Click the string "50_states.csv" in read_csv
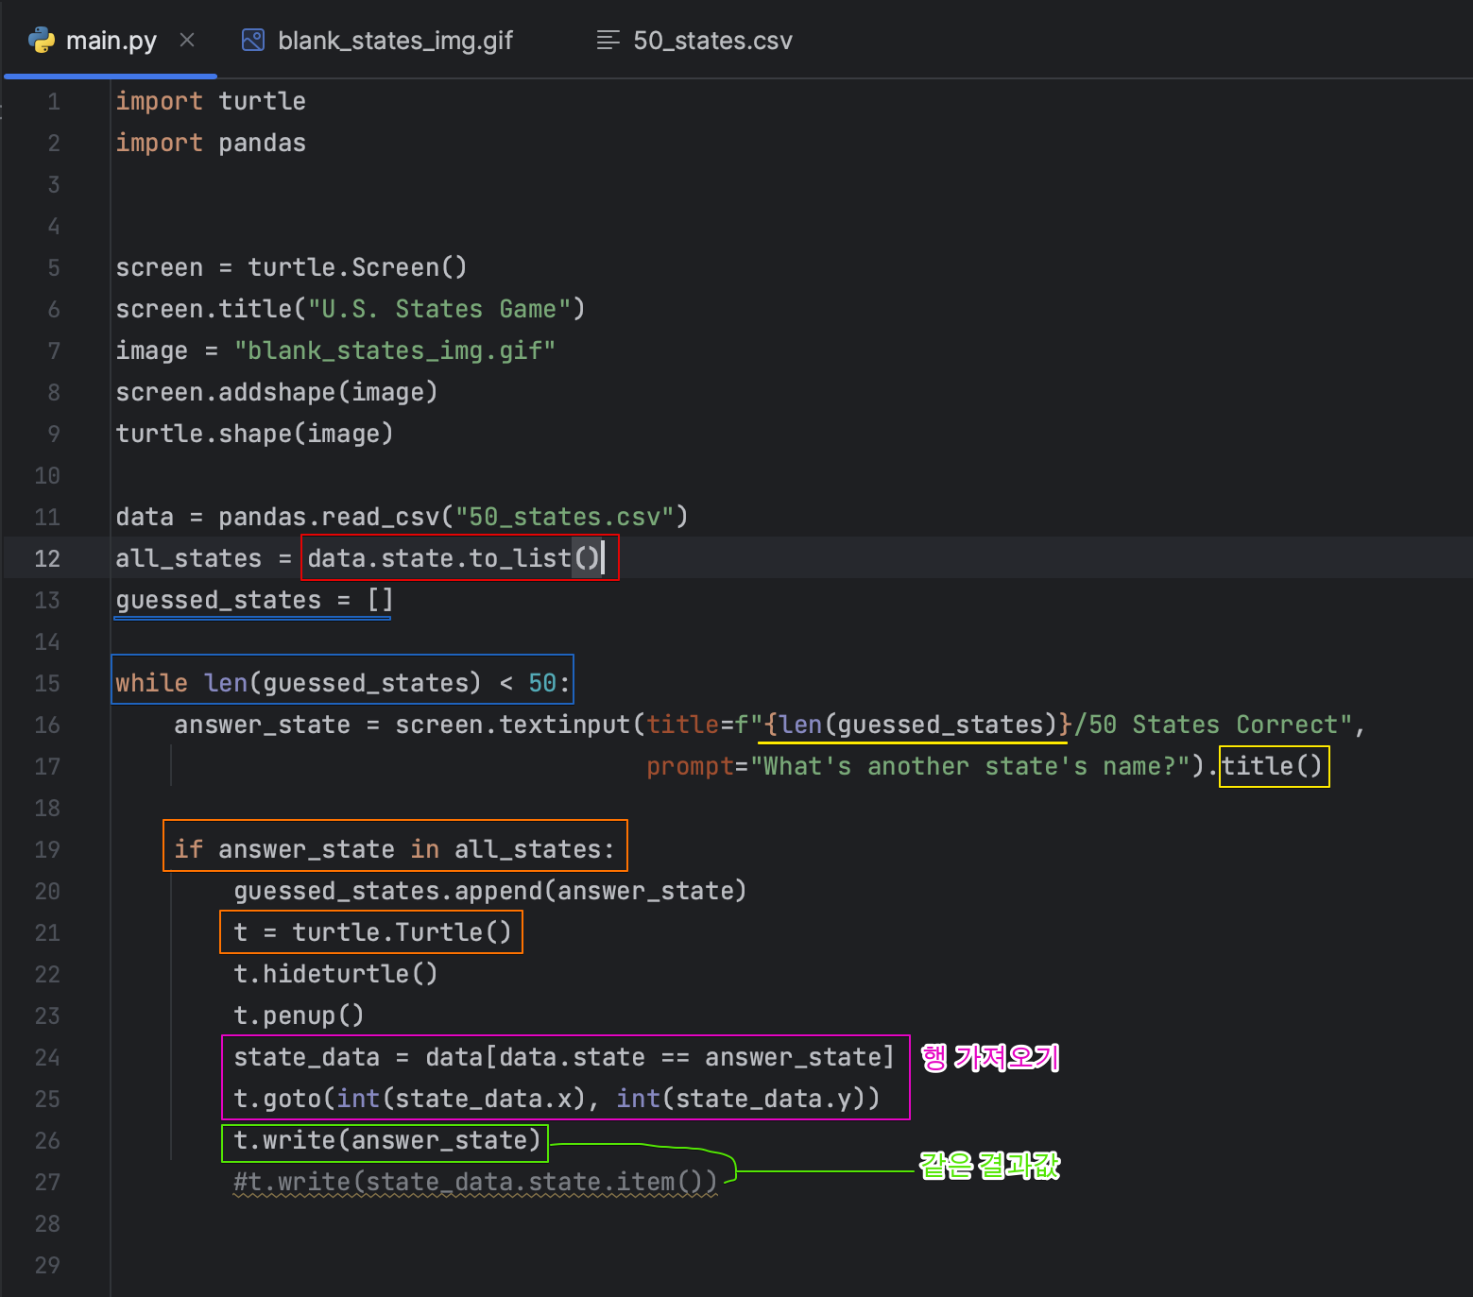The width and height of the screenshot is (1473, 1297). click(x=564, y=517)
